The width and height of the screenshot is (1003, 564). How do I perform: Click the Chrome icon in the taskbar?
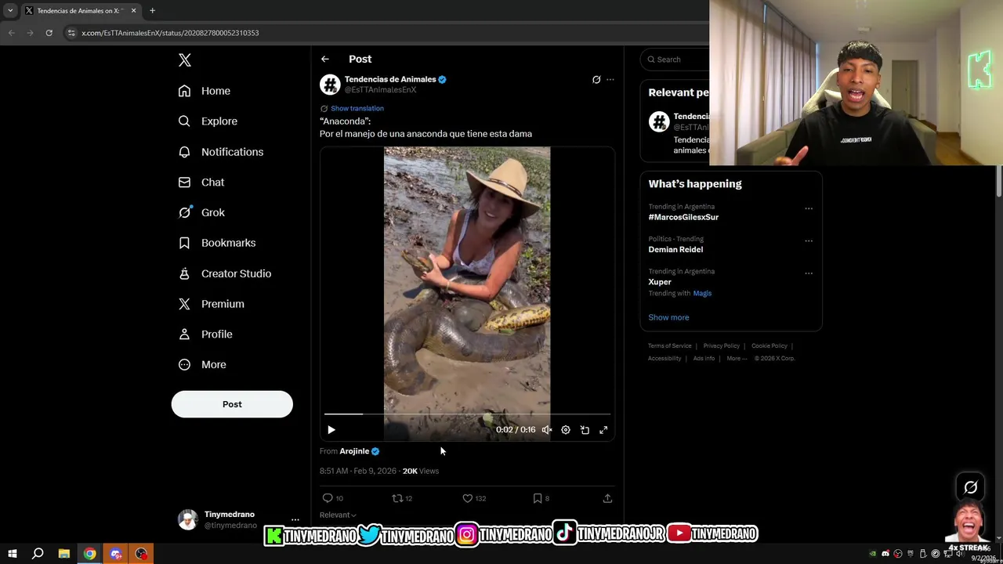click(90, 554)
